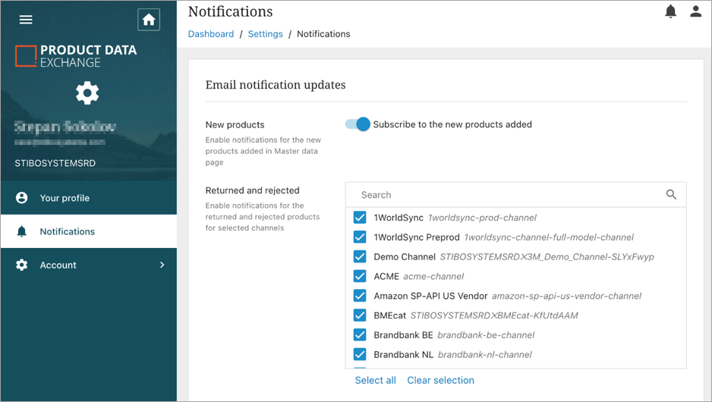Click the home icon button

[x=149, y=20]
